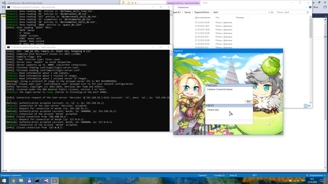Show hidden system tray icons
The width and height of the screenshot is (328, 184).
[x=286, y=181]
